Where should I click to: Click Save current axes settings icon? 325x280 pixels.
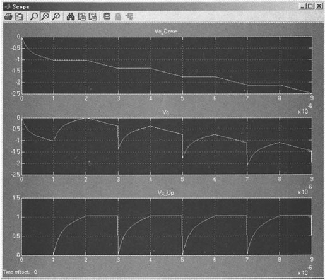tap(81, 16)
